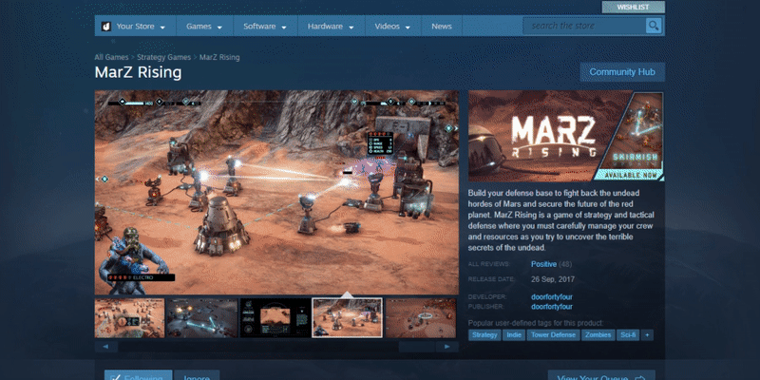The height and width of the screenshot is (380, 760).
Task: Select the Strategy tag
Action: click(484, 335)
